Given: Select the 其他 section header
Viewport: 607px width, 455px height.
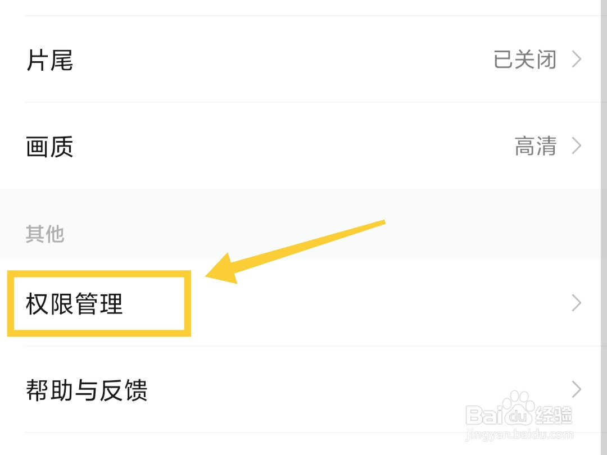Looking at the screenshot, I should [45, 234].
